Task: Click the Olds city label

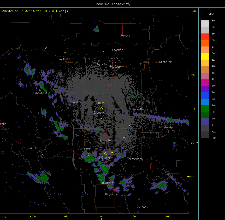Action: point(101,103)
